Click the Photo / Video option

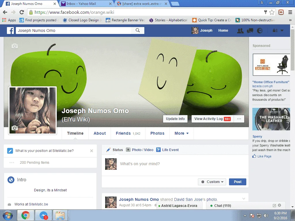(x=140, y=150)
